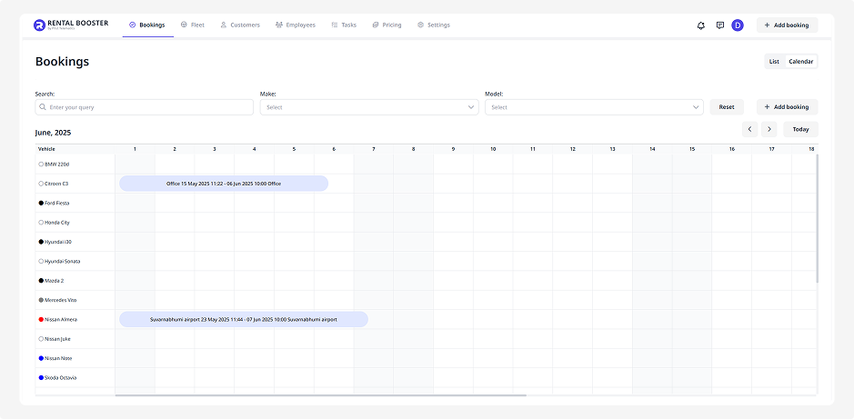Click Add booking button in header

coord(787,25)
